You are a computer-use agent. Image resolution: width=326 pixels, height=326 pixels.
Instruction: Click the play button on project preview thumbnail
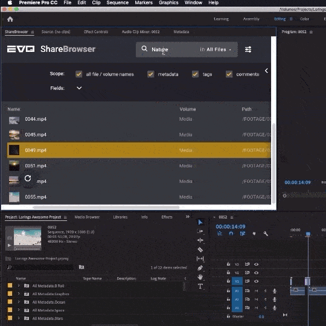click(x=9, y=245)
